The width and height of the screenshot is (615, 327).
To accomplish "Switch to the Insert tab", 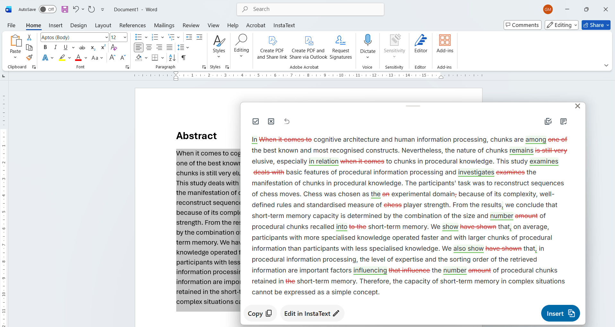I will [56, 25].
